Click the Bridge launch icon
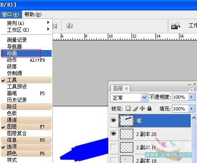Screen dimensions: 197x163 [175, 26]
